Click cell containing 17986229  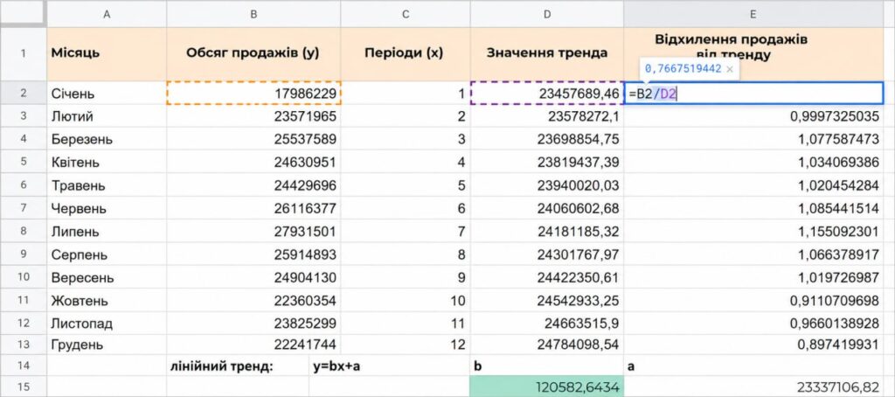click(253, 93)
